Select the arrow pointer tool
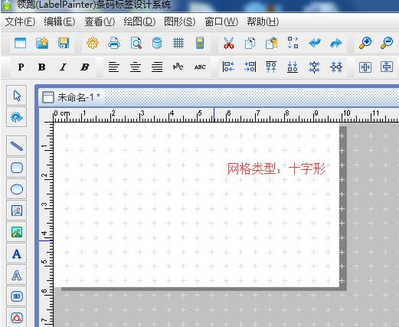Image resolution: width=399 pixels, height=327 pixels. pos(17,96)
